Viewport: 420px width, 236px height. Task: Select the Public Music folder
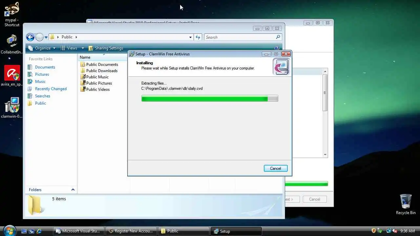[94, 77]
